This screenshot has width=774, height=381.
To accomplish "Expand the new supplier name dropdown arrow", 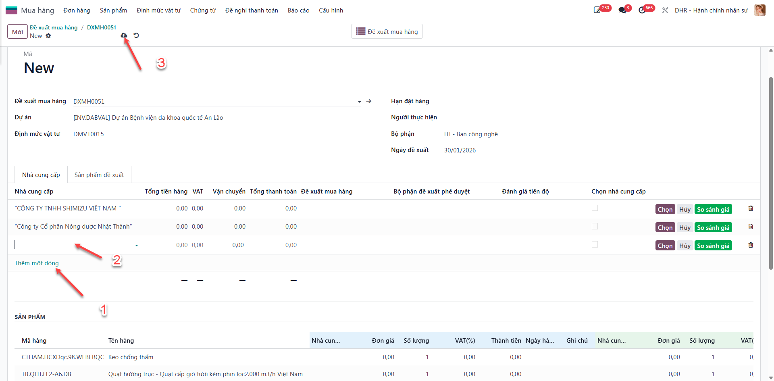I will coord(137,245).
